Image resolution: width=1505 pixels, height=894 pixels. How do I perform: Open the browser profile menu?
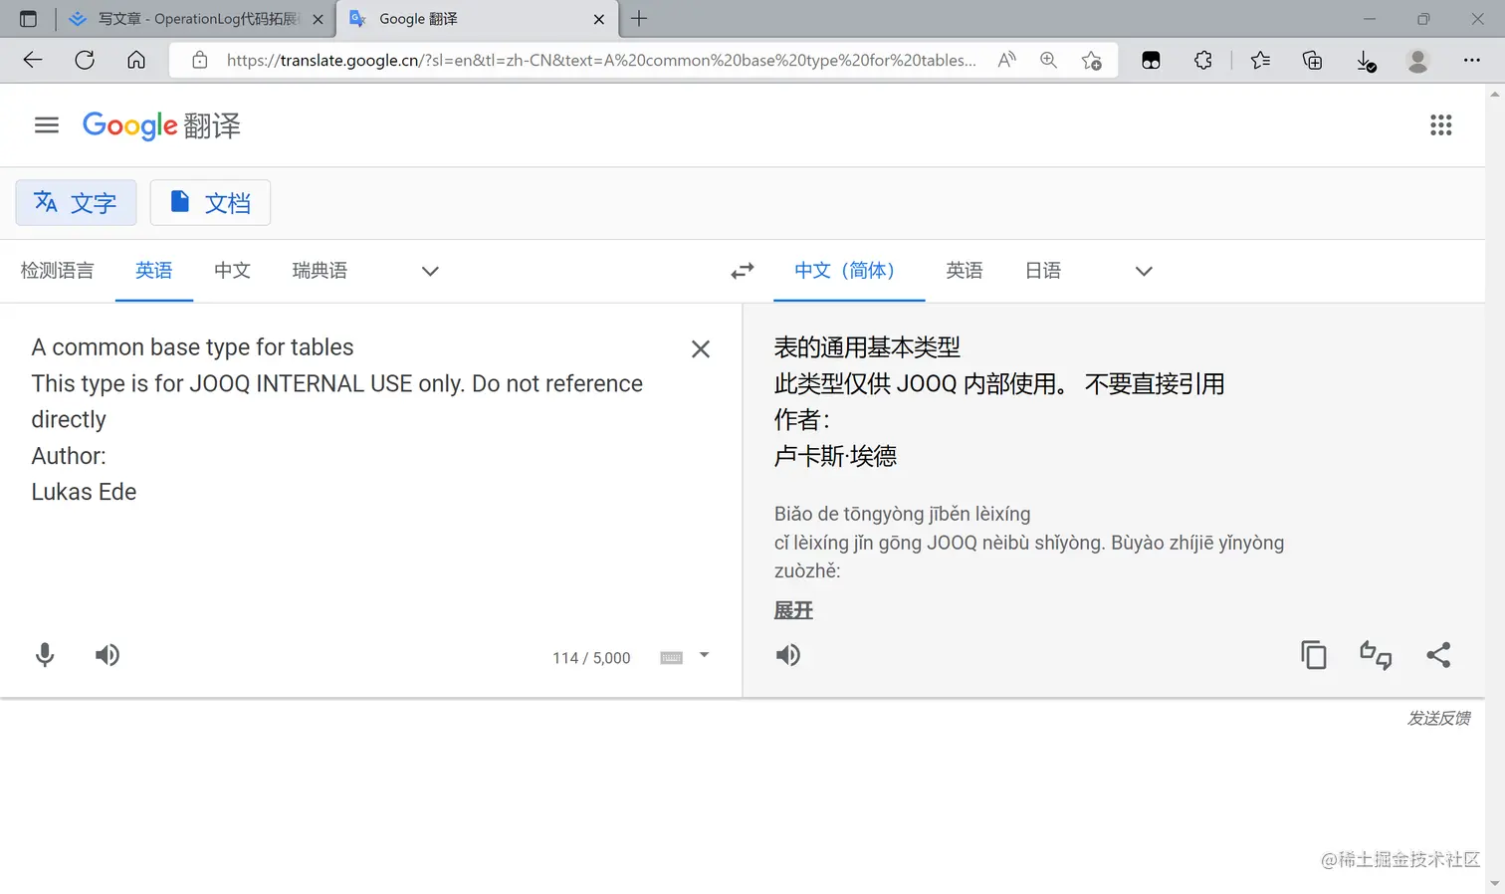1417,60
